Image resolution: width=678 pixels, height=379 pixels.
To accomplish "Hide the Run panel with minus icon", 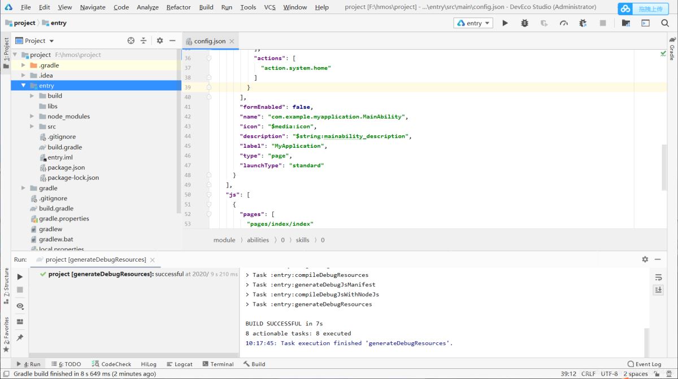I will [658, 259].
